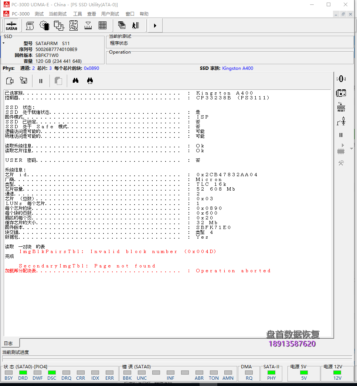
Task: Expand the top toolbar overflow arrow
Action: (155, 25)
